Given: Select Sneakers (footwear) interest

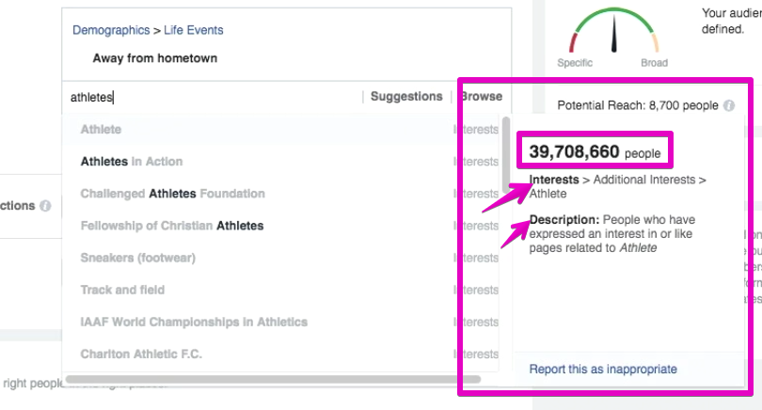Looking at the screenshot, I should [x=283, y=258].
